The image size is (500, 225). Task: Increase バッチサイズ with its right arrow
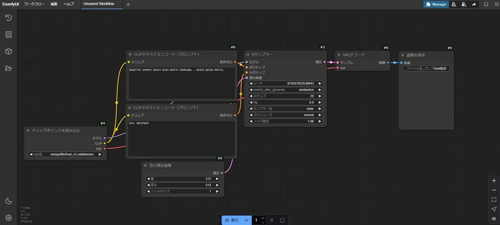[217, 191]
